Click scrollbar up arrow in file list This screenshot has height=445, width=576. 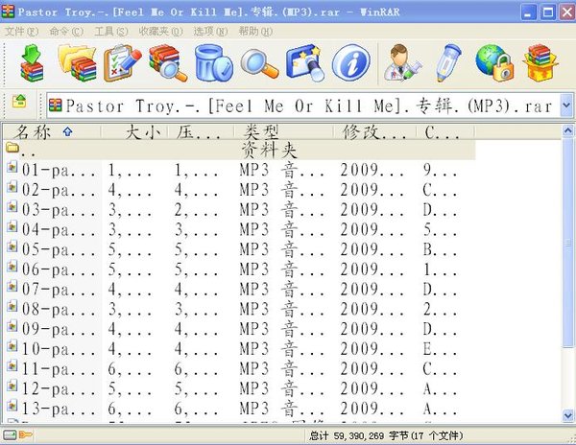(x=568, y=130)
